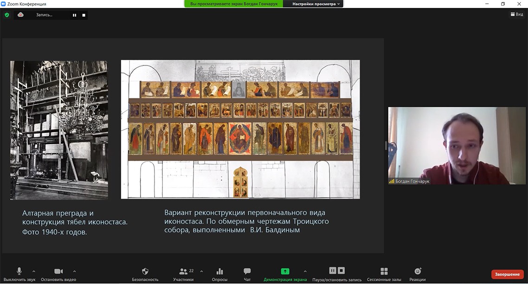This screenshot has height=284, width=528.
Task: Click the 1940s altar photo on slide
Action: pyautogui.click(x=59, y=130)
